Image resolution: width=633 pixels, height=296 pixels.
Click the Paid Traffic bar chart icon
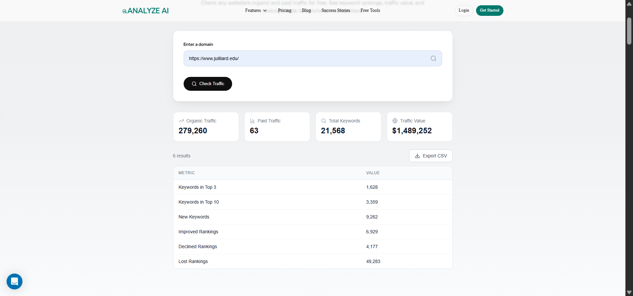[253, 121]
